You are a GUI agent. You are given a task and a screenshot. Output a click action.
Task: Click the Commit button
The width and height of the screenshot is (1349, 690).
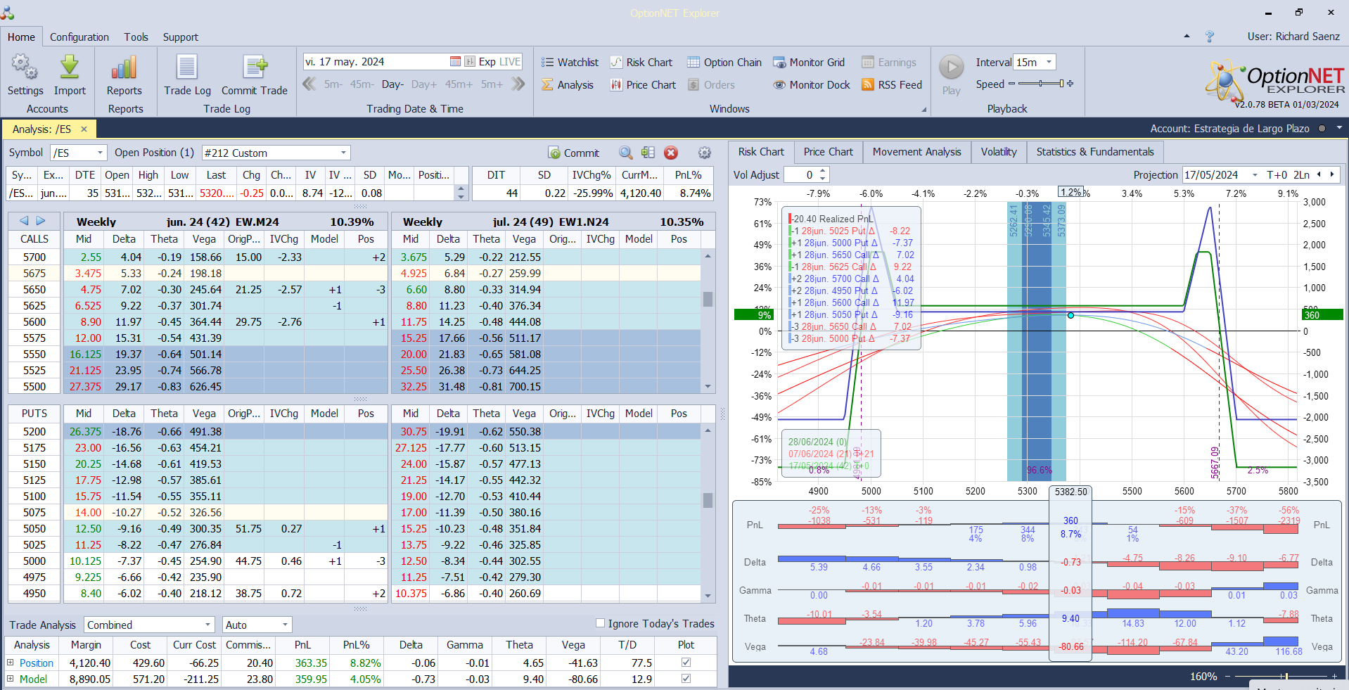[574, 153]
